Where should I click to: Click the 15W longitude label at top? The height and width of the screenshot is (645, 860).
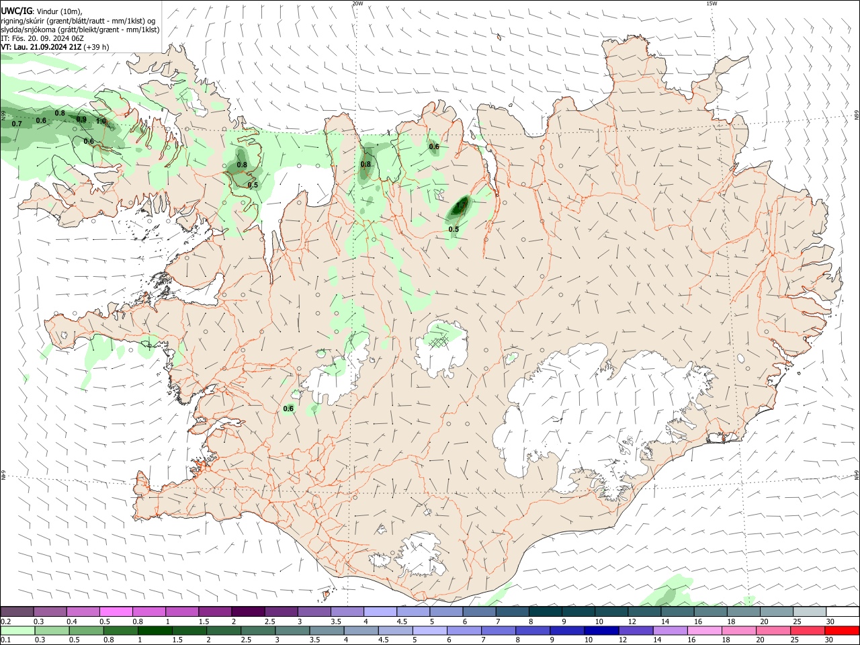coord(712,3)
